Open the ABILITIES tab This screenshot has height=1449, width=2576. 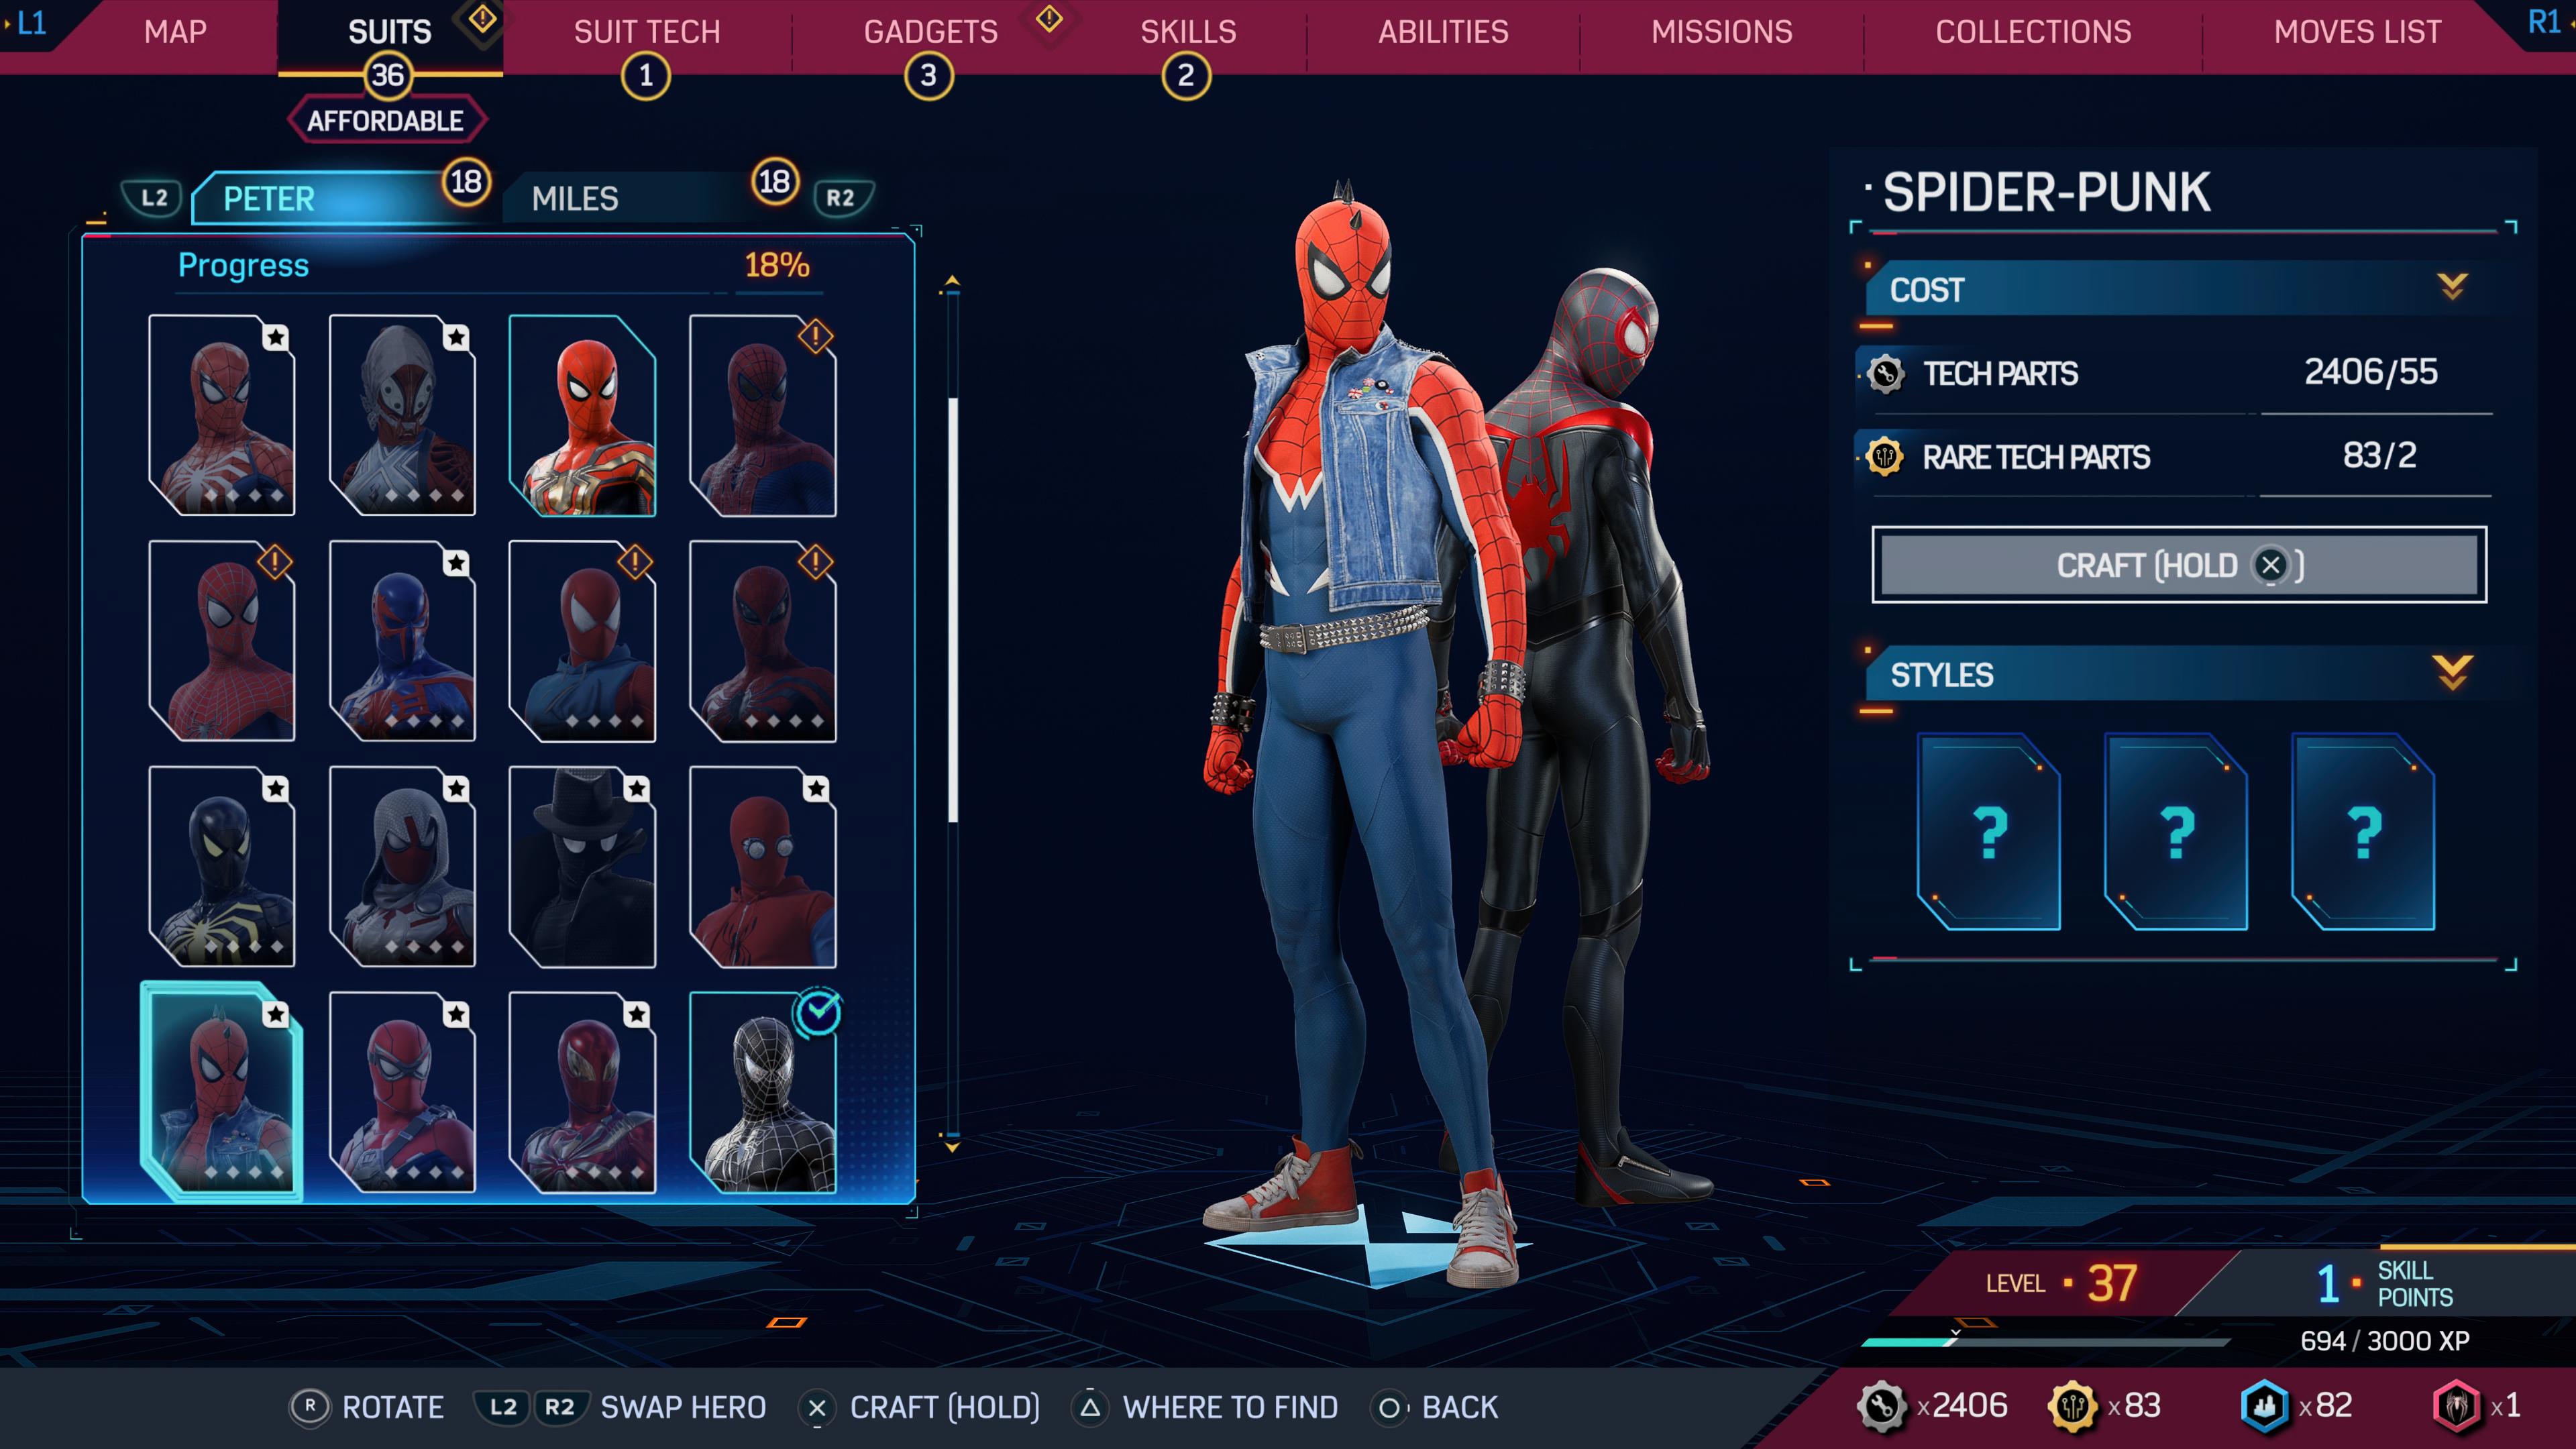[x=1443, y=32]
